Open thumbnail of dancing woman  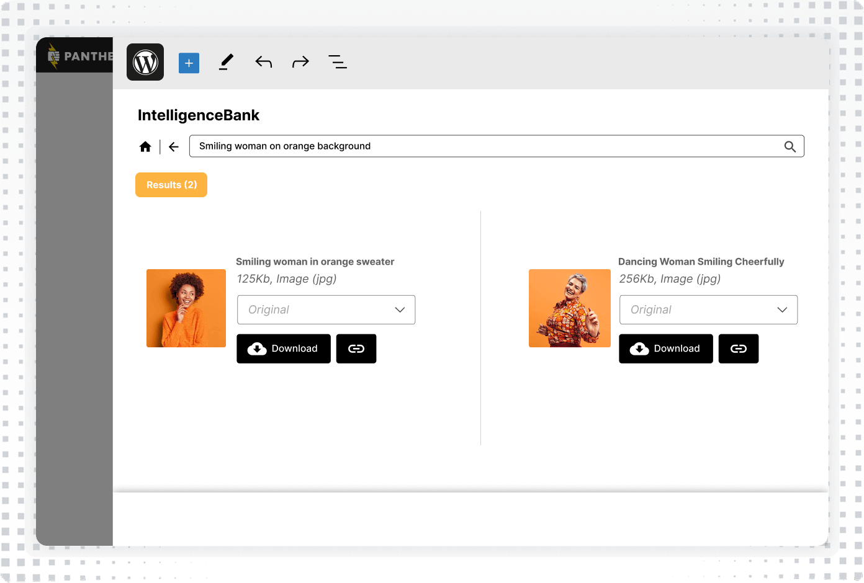tap(570, 308)
